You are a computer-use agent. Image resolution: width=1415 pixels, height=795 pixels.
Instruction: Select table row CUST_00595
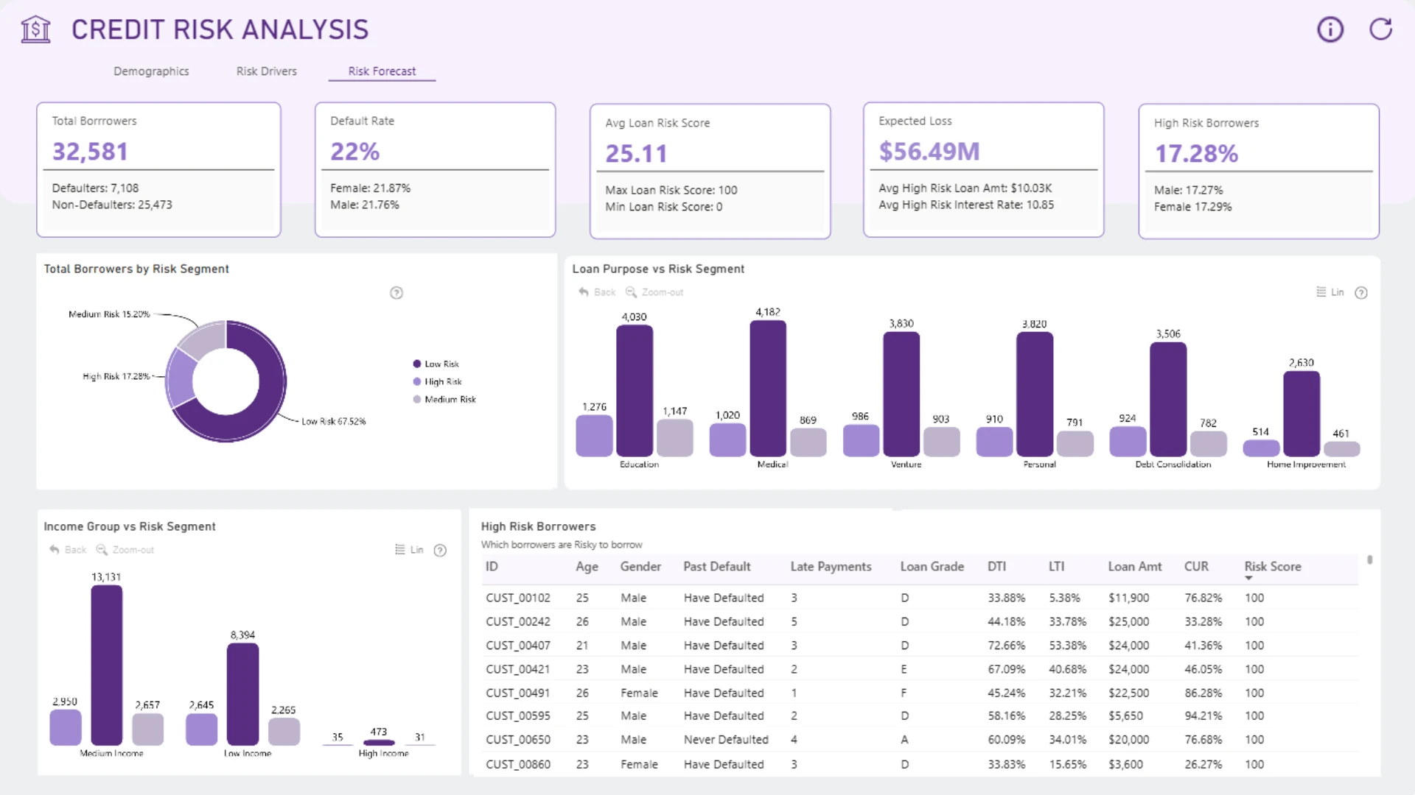tap(920, 715)
